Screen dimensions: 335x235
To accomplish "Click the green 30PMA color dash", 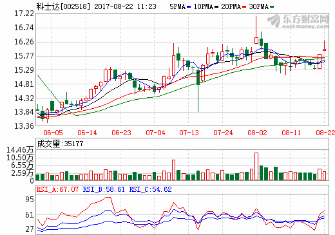I will tap(272, 7).
